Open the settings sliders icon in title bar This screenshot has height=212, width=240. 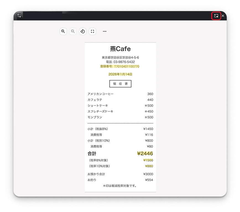pyautogui.click(x=19, y=15)
